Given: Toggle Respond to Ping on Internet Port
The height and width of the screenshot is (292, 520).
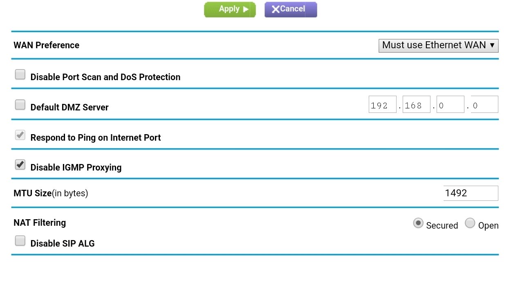Looking at the screenshot, I should pyautogui.click(x=20, y=135).
